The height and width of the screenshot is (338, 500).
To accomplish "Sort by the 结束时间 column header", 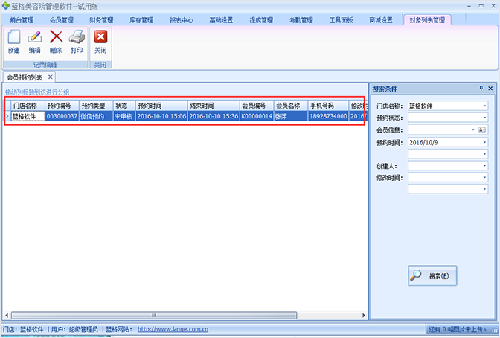I will pos(214,106).
